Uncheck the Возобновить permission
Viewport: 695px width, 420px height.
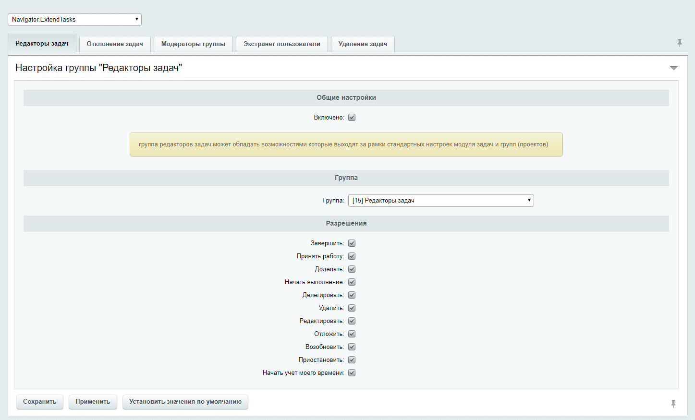point(352,347)
